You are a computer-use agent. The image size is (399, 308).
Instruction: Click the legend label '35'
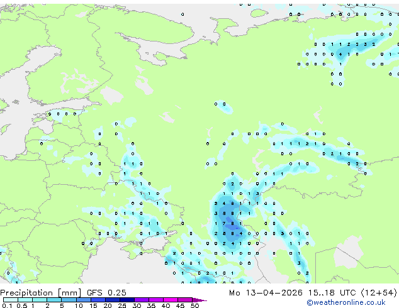point(151,305)
